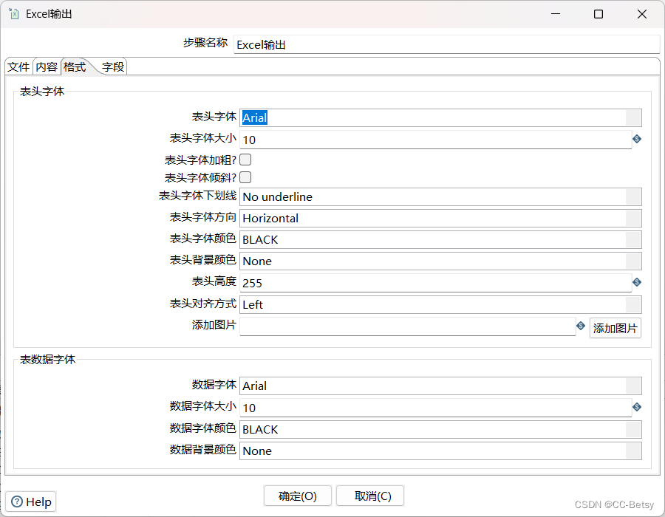Image resolution: width=665 pixels, height=517 pixels.
Task: Click the variable icon beside 表头字体大小
Action: (x=636, y=139)
